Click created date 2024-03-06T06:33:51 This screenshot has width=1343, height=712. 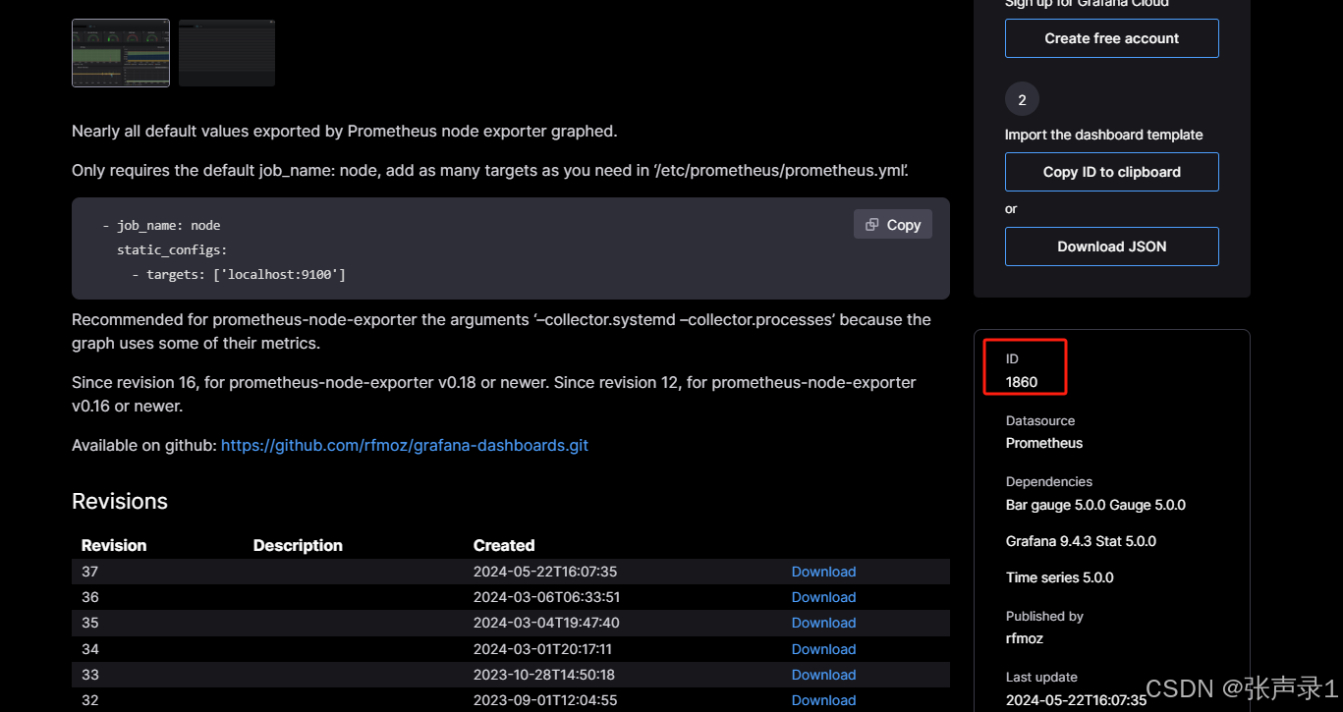coord(546,597)
